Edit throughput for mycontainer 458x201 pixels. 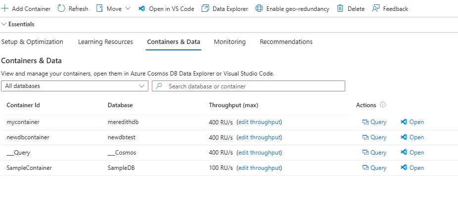pyautogui.click(x=259, y=122)
